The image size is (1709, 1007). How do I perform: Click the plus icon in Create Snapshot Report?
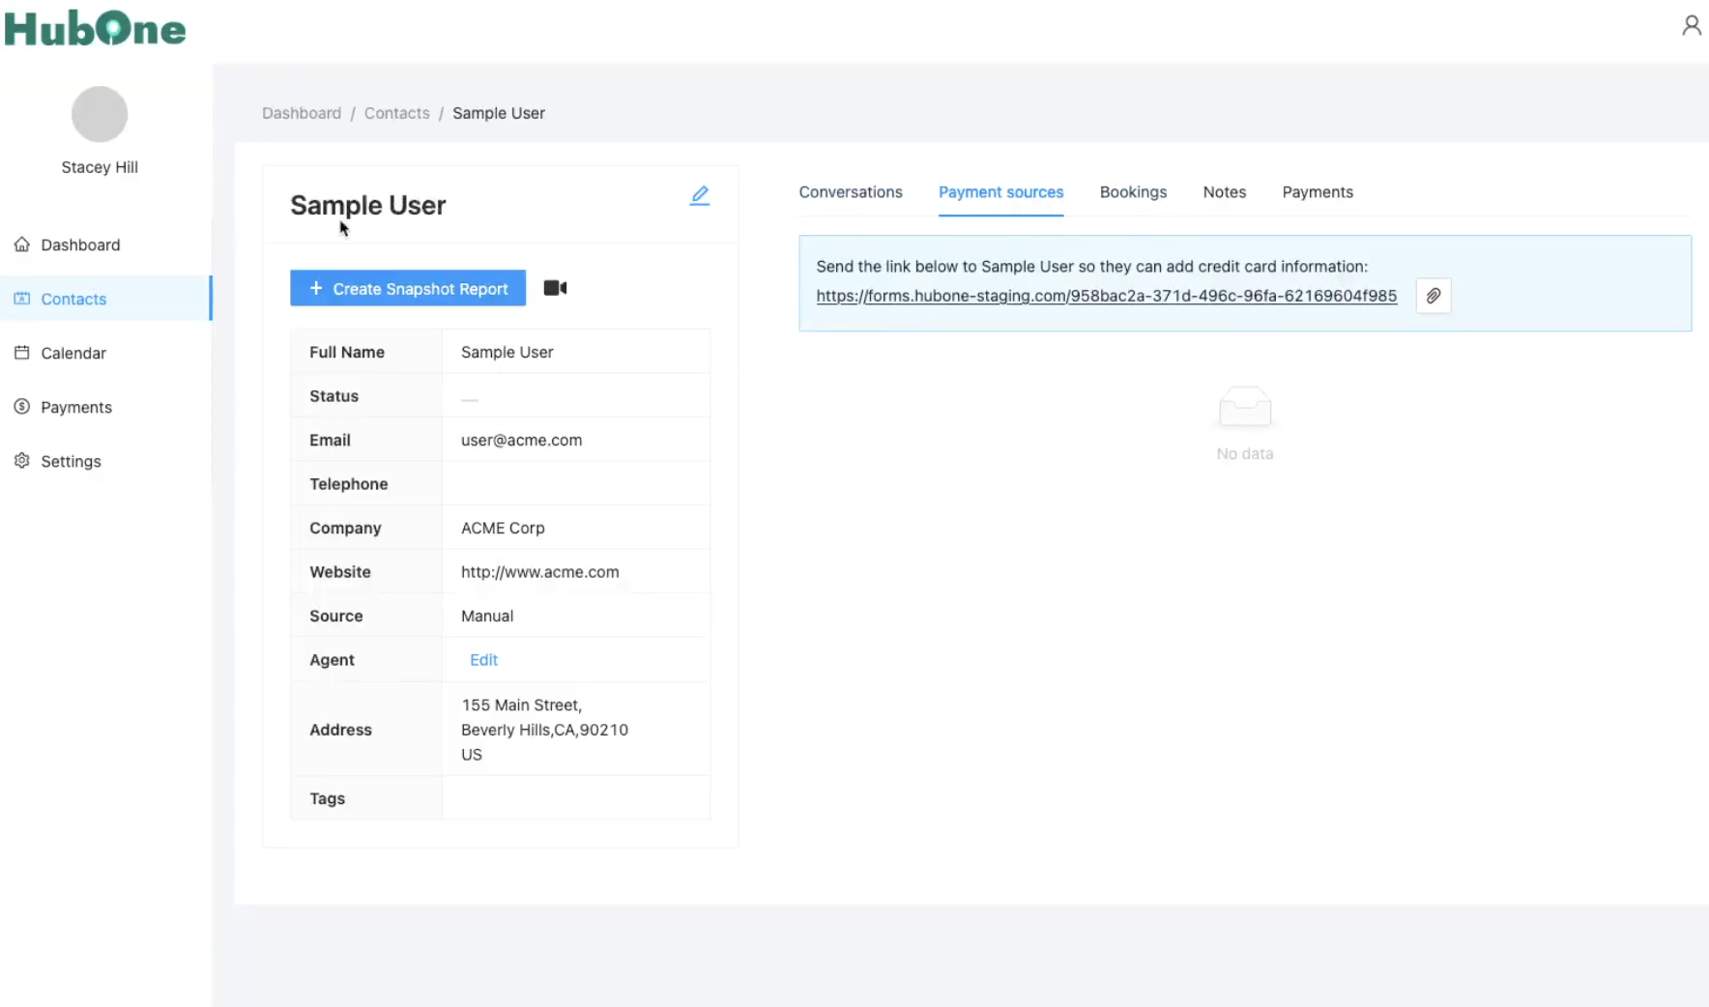click(x=316, y=288)
